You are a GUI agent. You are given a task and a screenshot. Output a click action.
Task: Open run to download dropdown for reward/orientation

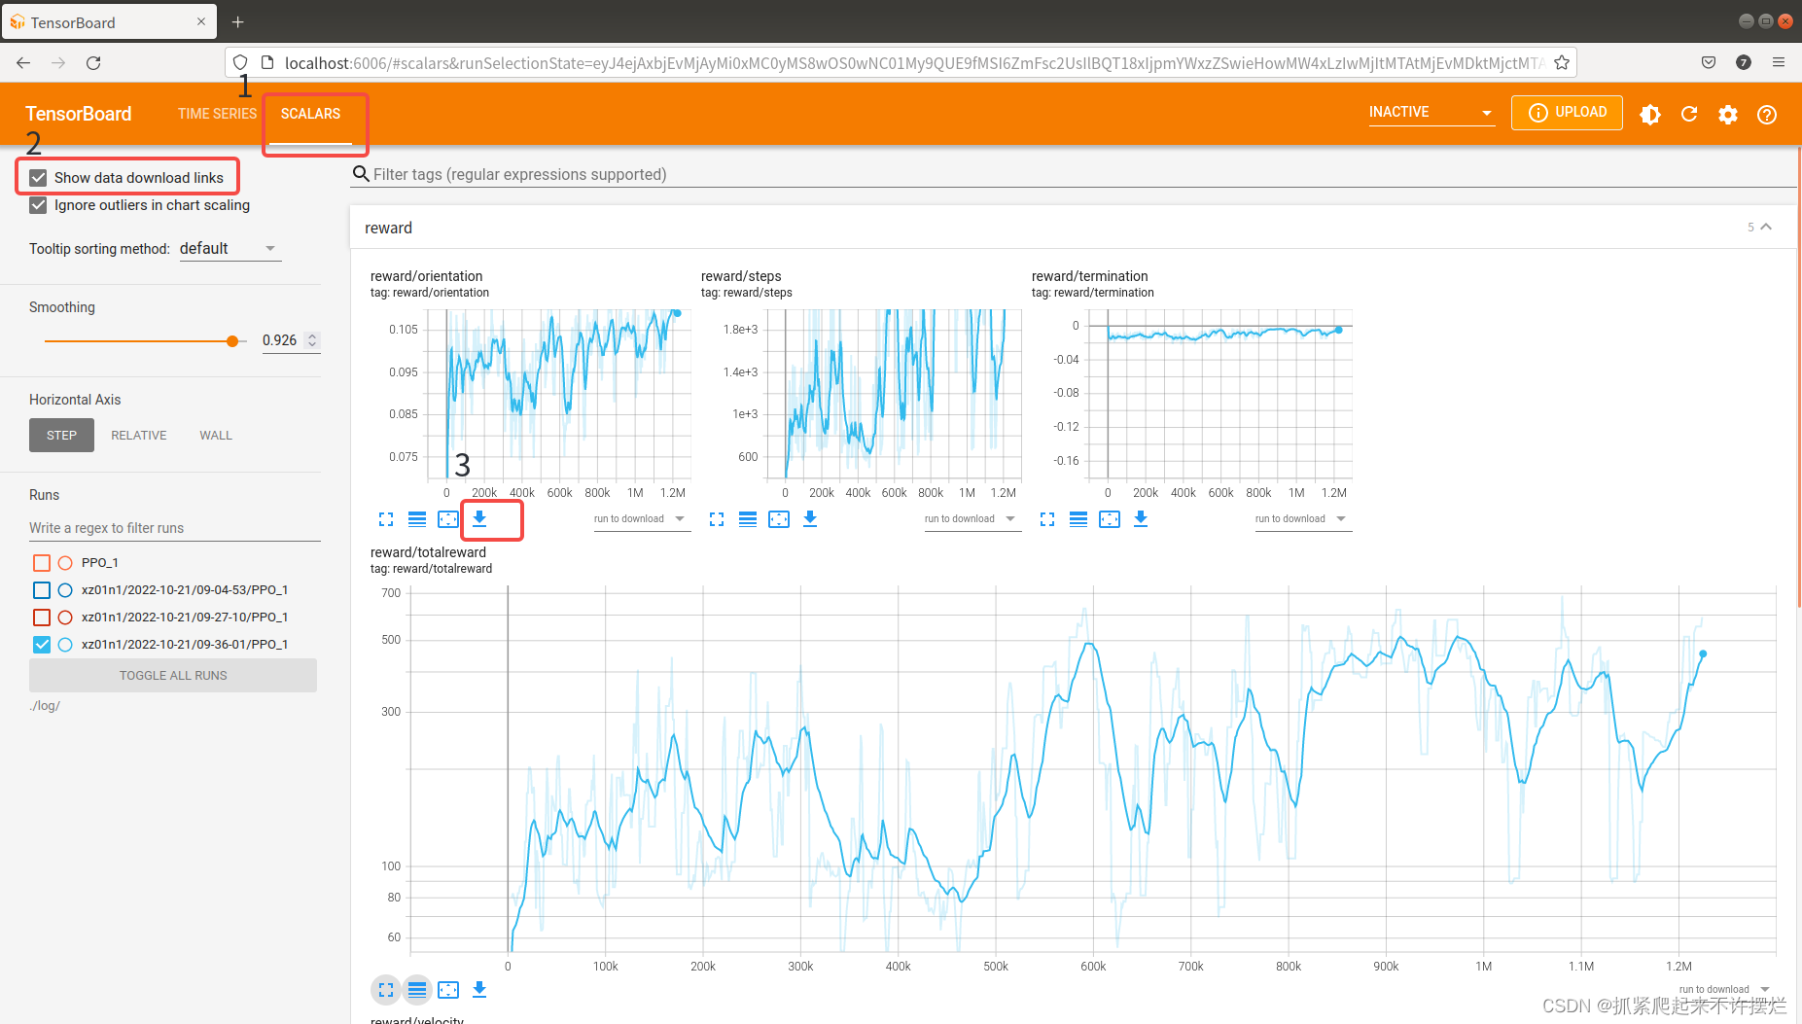tap(641, 519)
